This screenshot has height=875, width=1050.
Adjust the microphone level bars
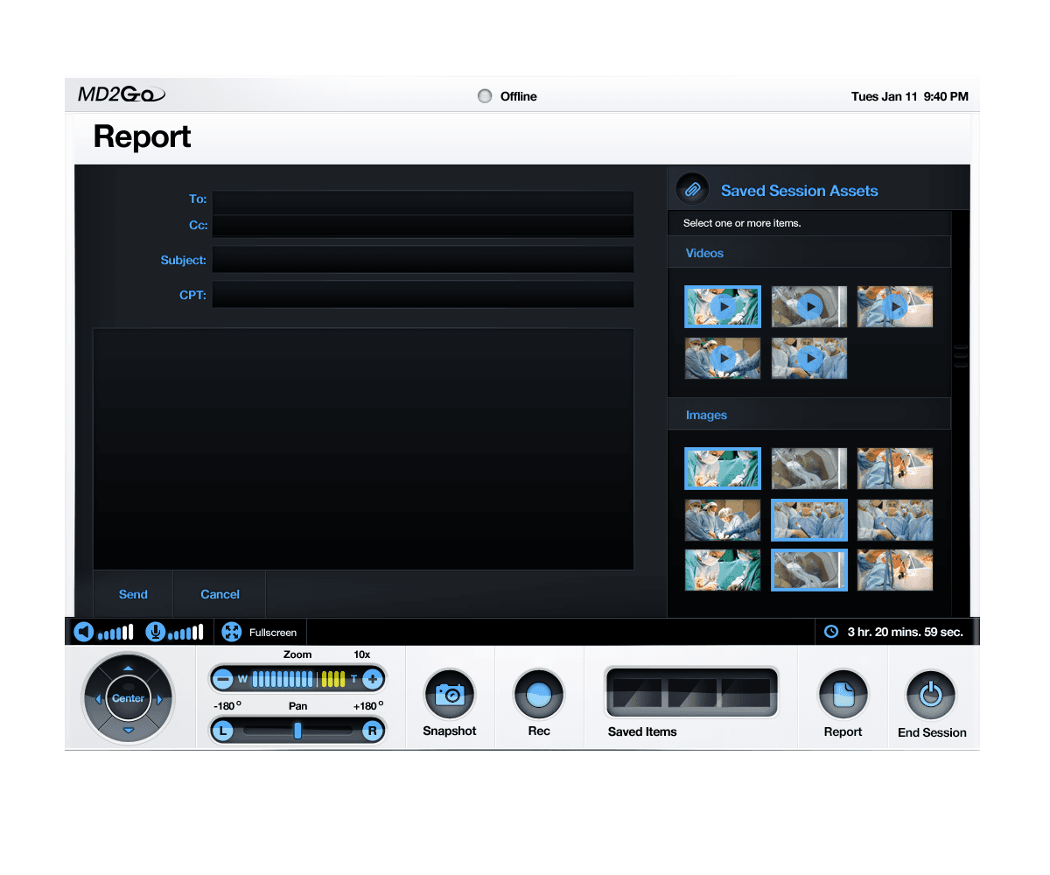pos(185,632)
